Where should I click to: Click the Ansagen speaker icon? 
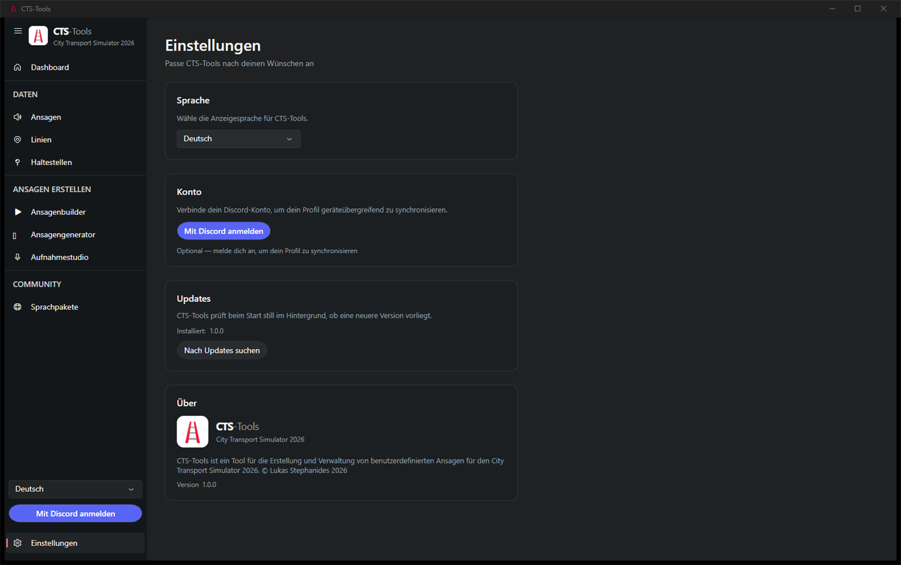pyautogui.click(x=17, y=117)
